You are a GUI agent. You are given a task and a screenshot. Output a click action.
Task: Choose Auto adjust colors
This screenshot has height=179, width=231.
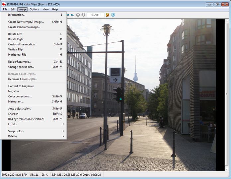35,108
